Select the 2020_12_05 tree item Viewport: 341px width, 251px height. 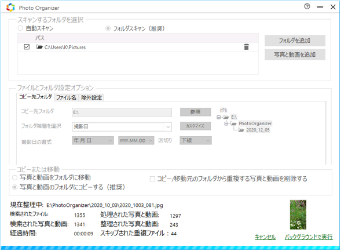(x=258, y=130)
